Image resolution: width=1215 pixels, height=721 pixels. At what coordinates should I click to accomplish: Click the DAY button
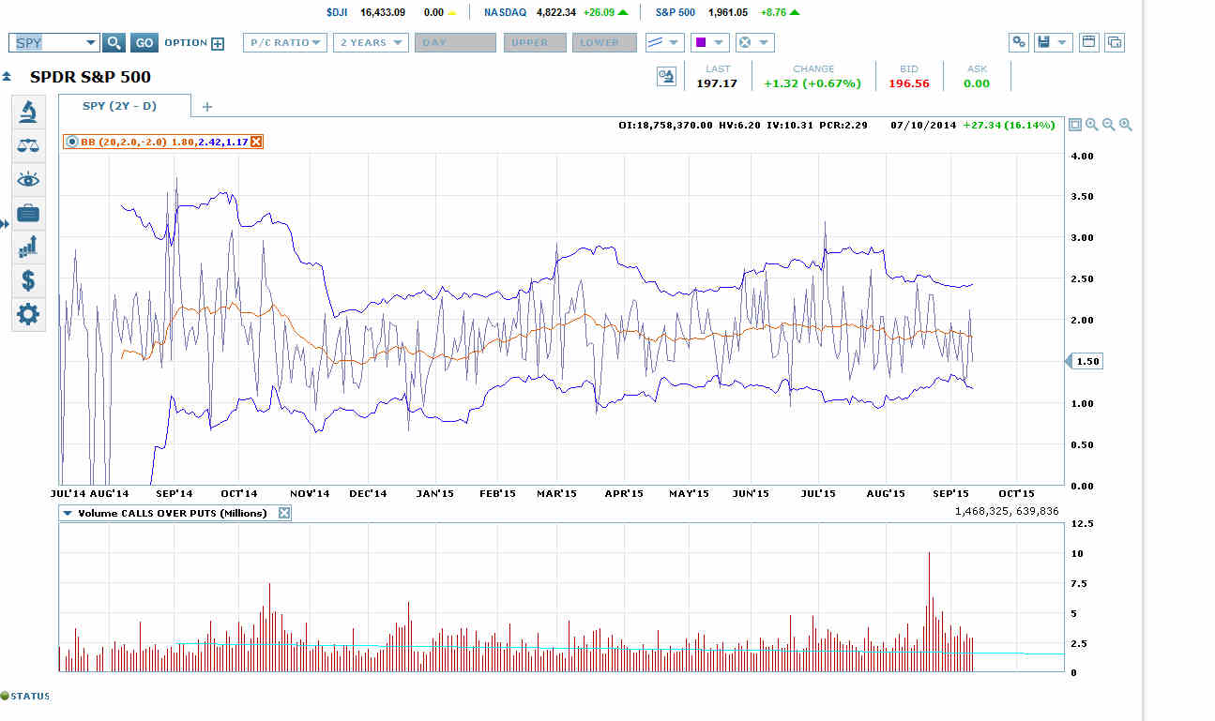pyautogui.click(x=455, y=42)
